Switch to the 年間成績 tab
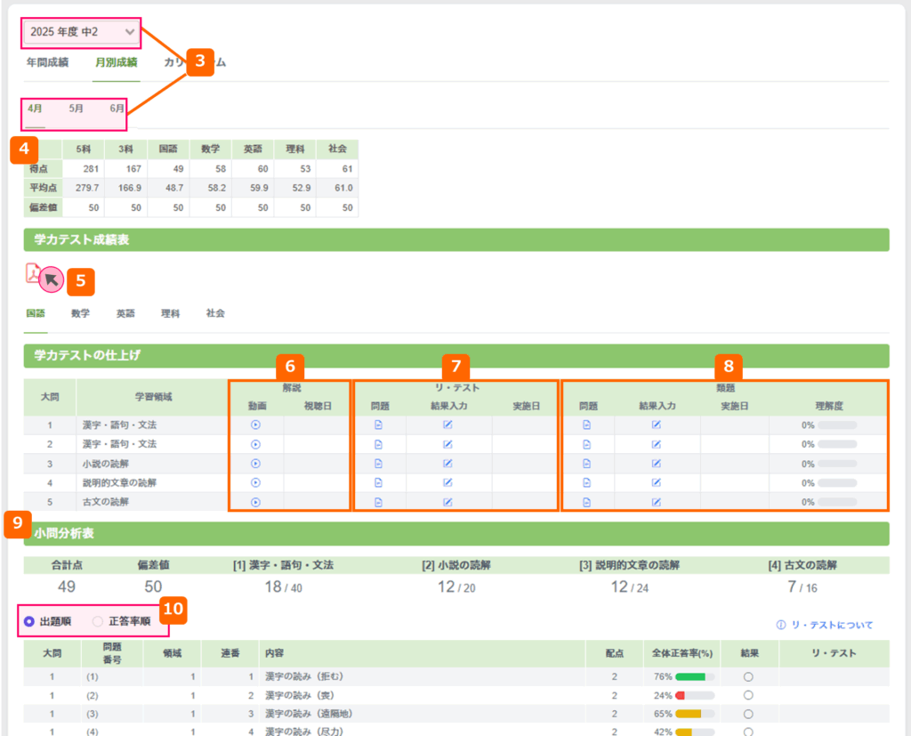The image size is (911, 736). point(47,62)
